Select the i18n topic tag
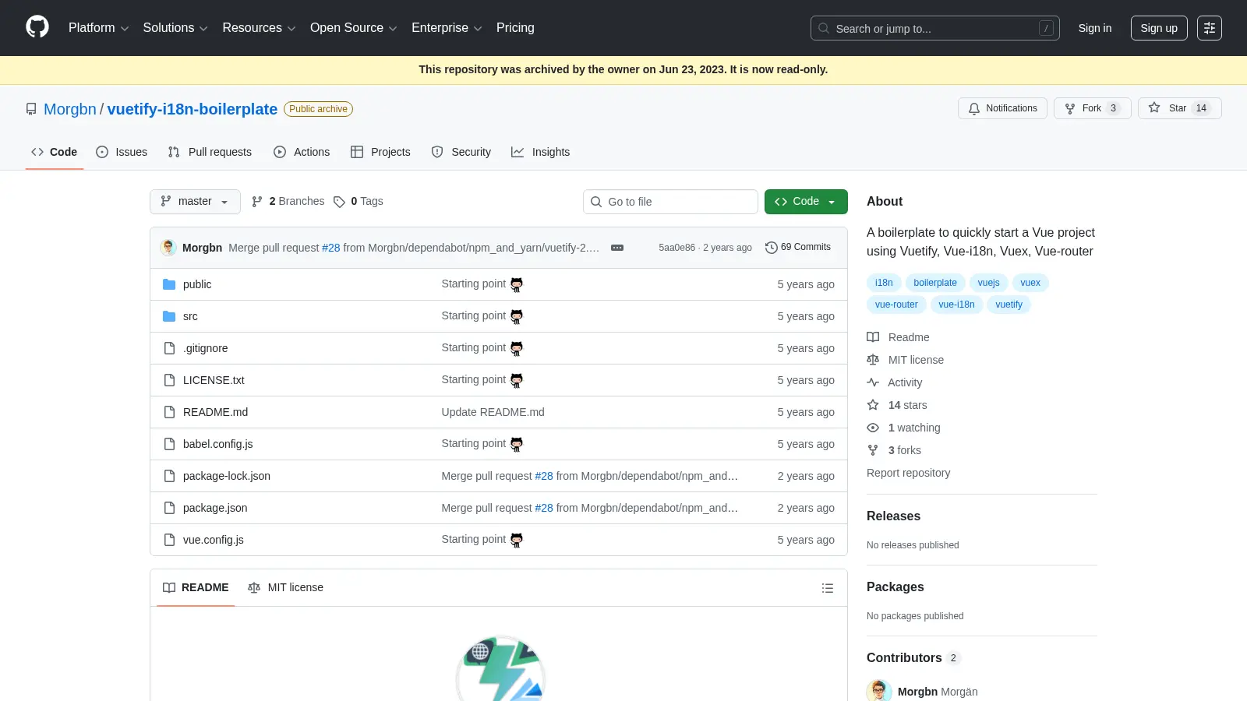This screenshot has width=1247, height=701. click(x=884, y=283)
